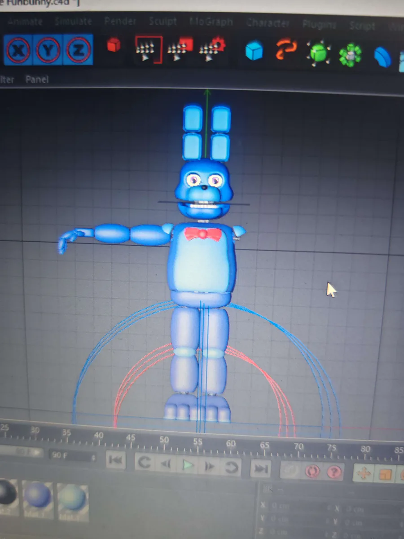Step back one frame
This screenshot has width=404, height=539.
(166, 464)
